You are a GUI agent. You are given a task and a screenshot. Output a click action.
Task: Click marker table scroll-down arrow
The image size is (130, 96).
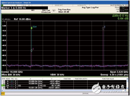tap(127, 88)
